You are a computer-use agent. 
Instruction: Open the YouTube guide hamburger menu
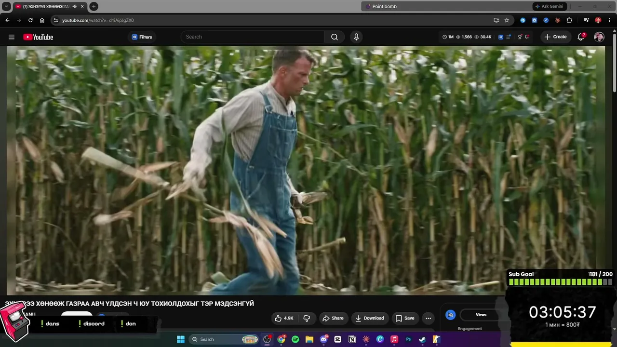(x=12, y=37)
